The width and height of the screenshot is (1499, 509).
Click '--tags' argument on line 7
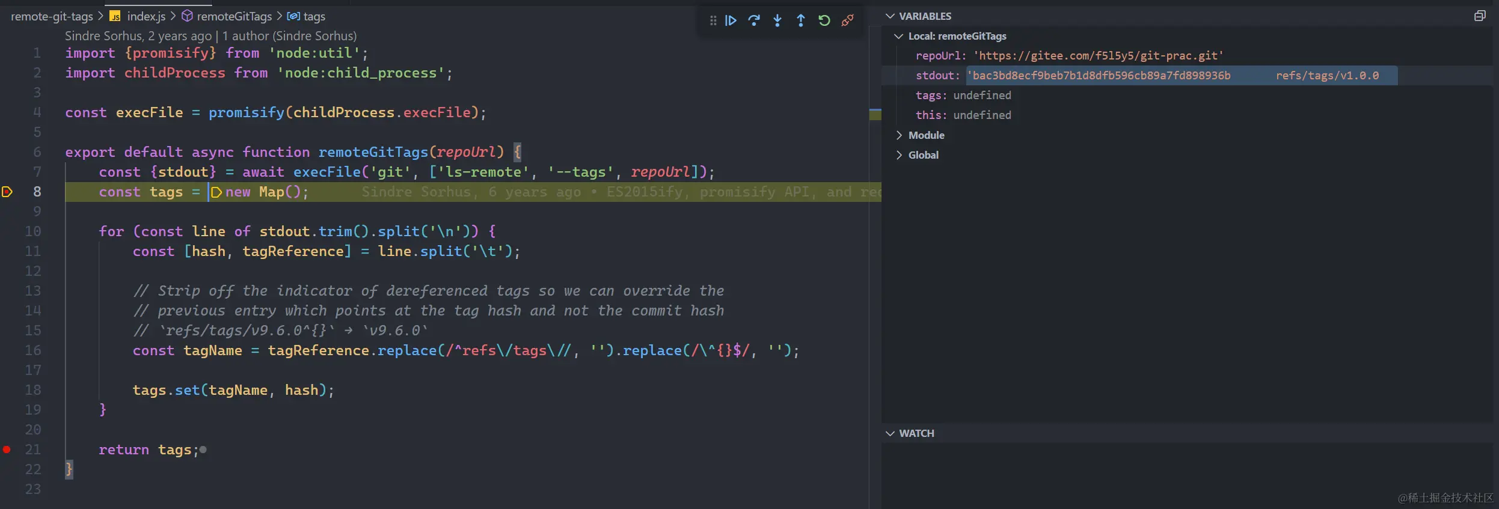point(580,172)
